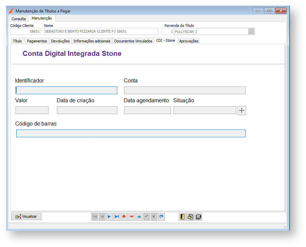The image size is (306, 247).
Task: Click the Data de criação field
Action: (87, 110)
